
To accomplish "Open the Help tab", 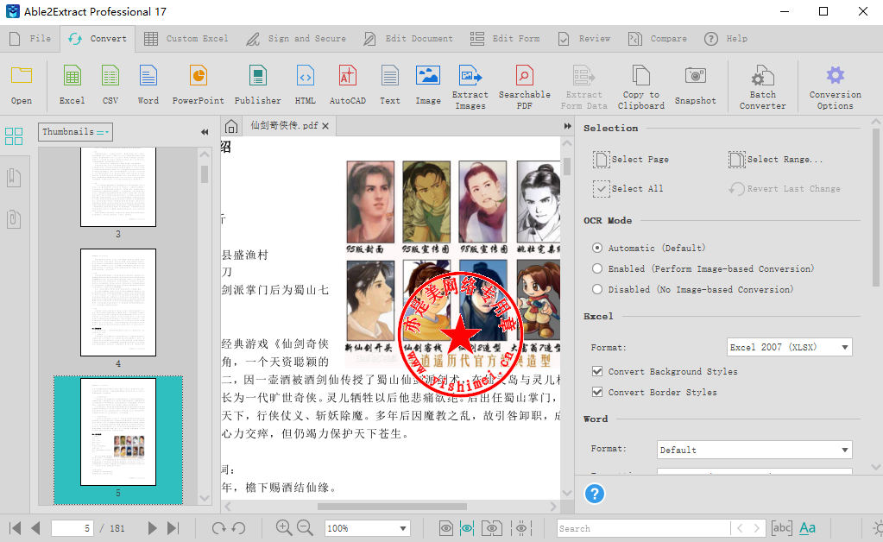I will click(x=726, y=39).
